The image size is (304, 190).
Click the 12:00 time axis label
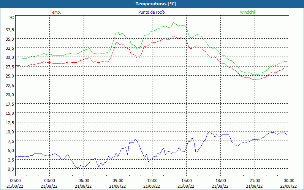pos(152,180)
